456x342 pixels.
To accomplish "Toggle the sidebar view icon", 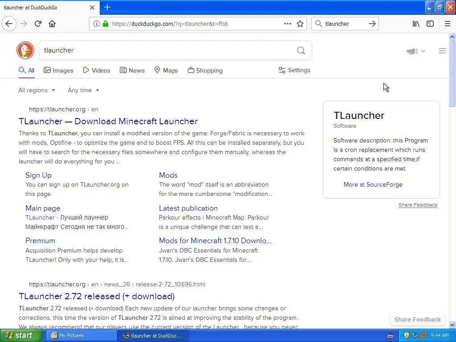I will [x=430, y=24].
